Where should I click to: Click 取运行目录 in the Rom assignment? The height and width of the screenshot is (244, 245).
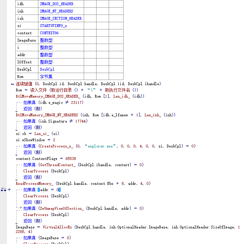click(61, 90)
